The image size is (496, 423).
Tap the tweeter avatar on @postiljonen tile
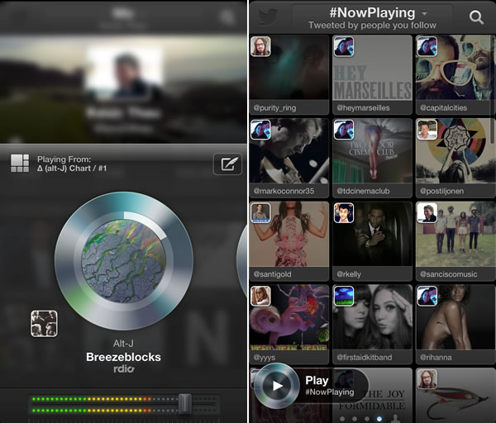coord(427,130)
